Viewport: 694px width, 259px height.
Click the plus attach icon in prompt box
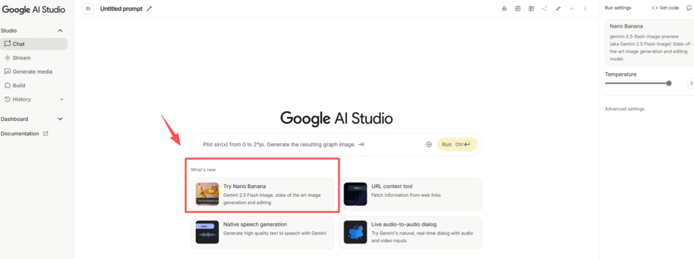click(x=428, y=145)
